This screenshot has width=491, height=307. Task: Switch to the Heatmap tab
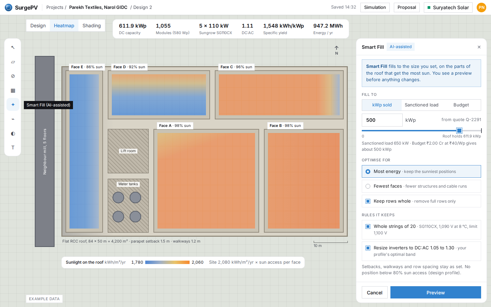click(x=64, y=26)
